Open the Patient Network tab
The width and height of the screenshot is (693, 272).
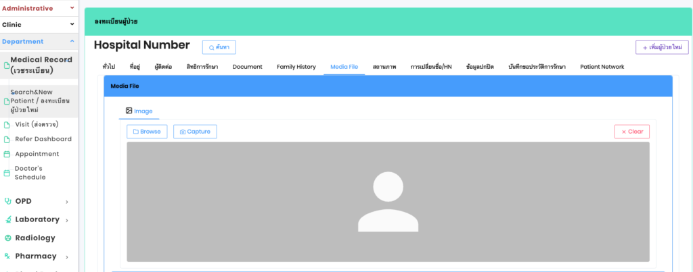(x=602, y=67)
